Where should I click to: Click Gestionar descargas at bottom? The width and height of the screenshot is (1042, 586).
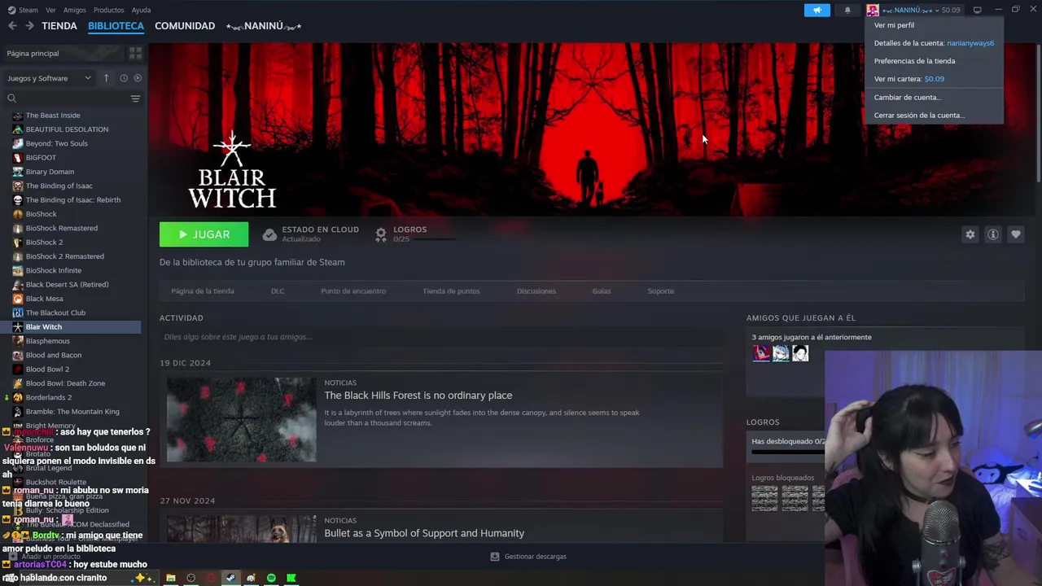(x=528, y=557)
